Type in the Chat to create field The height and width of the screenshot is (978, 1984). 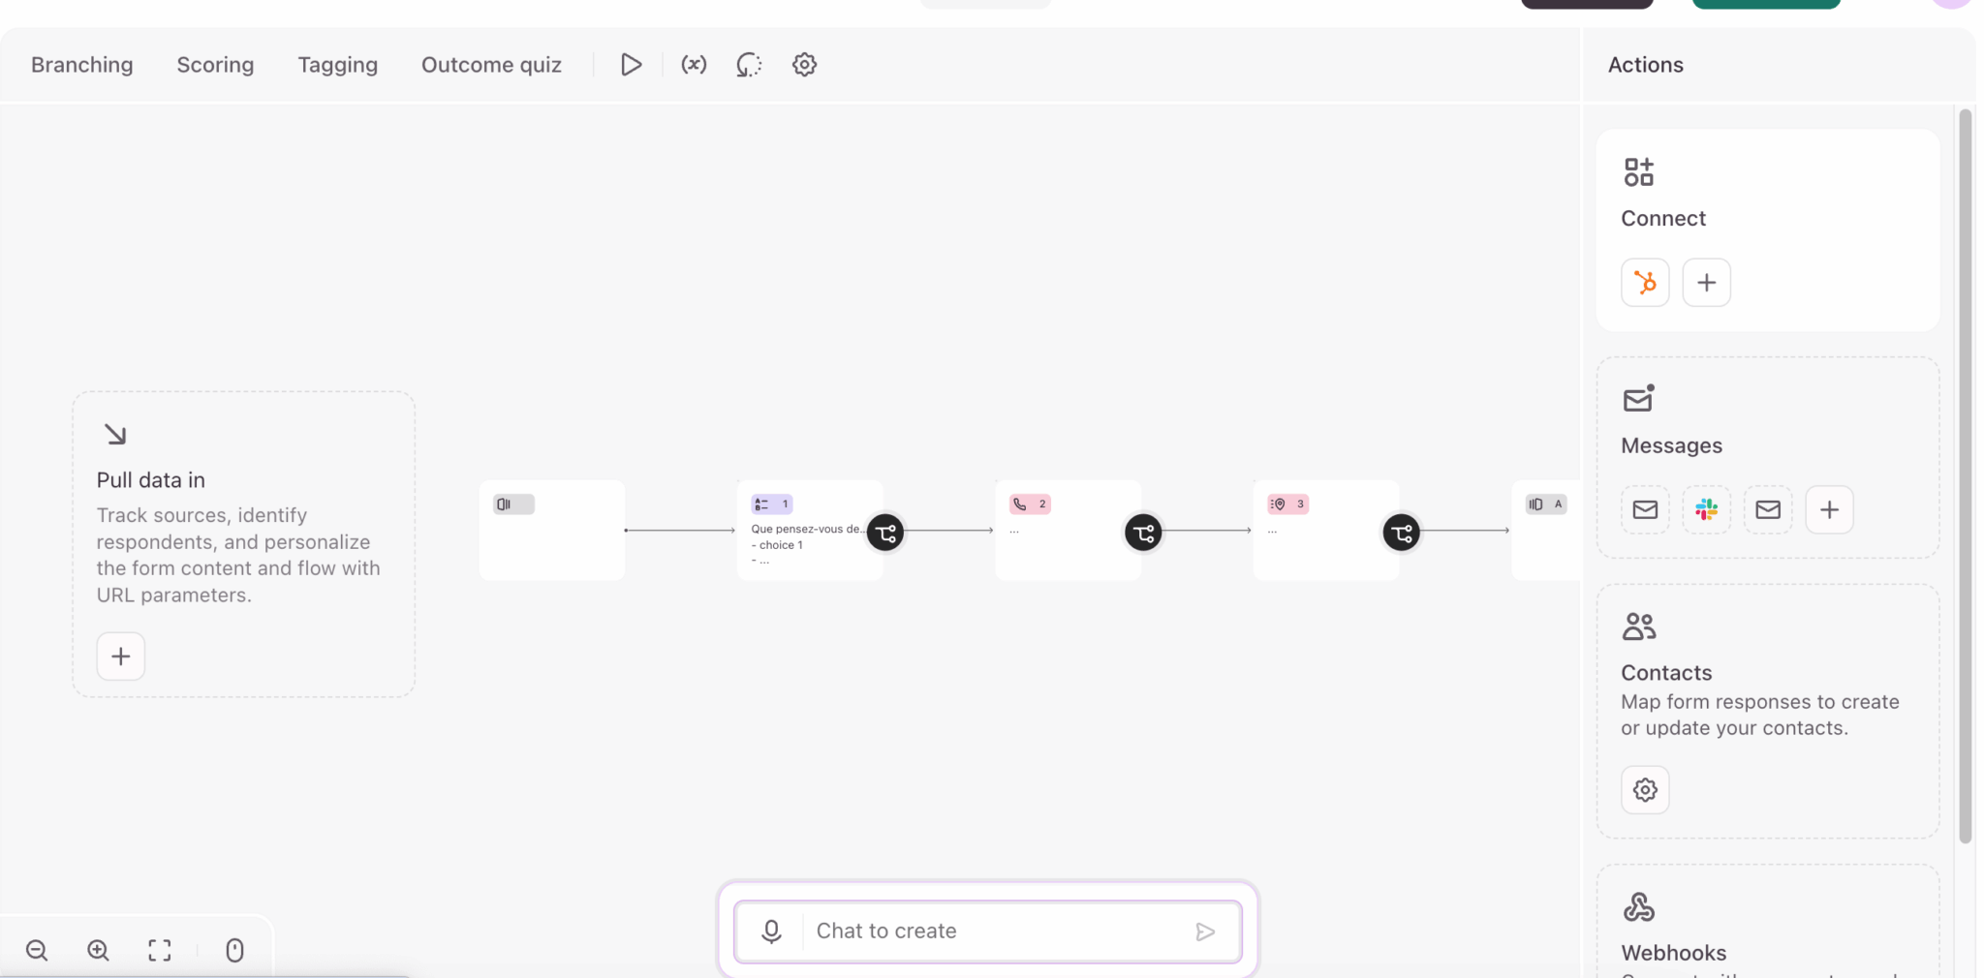coord(998,932)
